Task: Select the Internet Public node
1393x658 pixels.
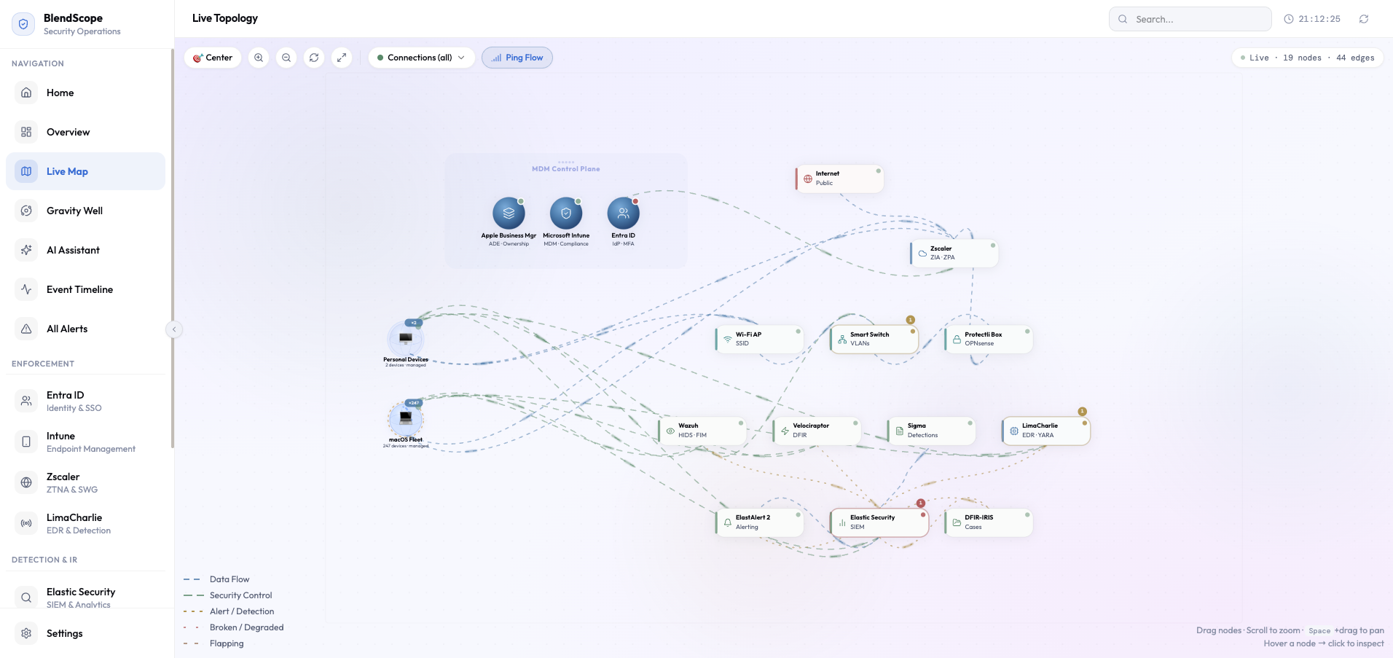Action: 839,179
